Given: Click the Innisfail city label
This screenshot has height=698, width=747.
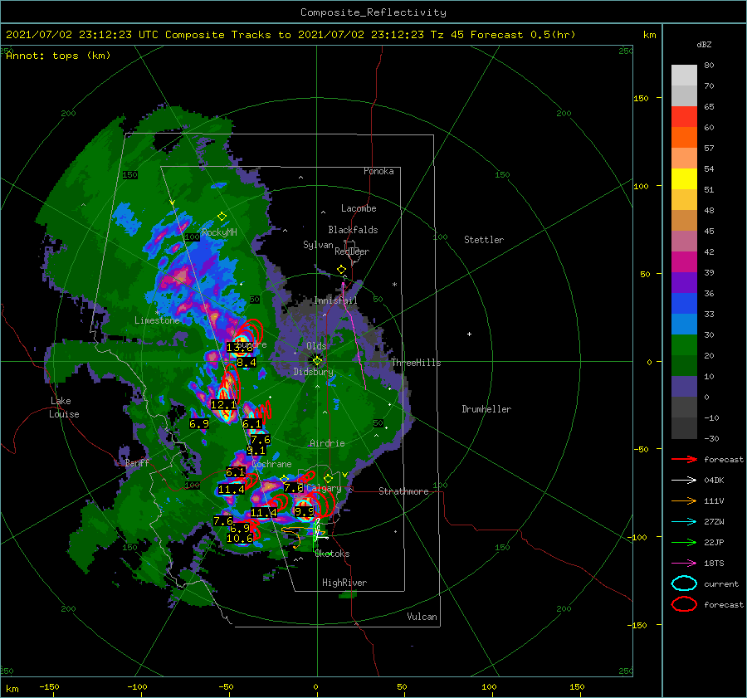Looking at the screenshot, I should (x=335, y=300).
